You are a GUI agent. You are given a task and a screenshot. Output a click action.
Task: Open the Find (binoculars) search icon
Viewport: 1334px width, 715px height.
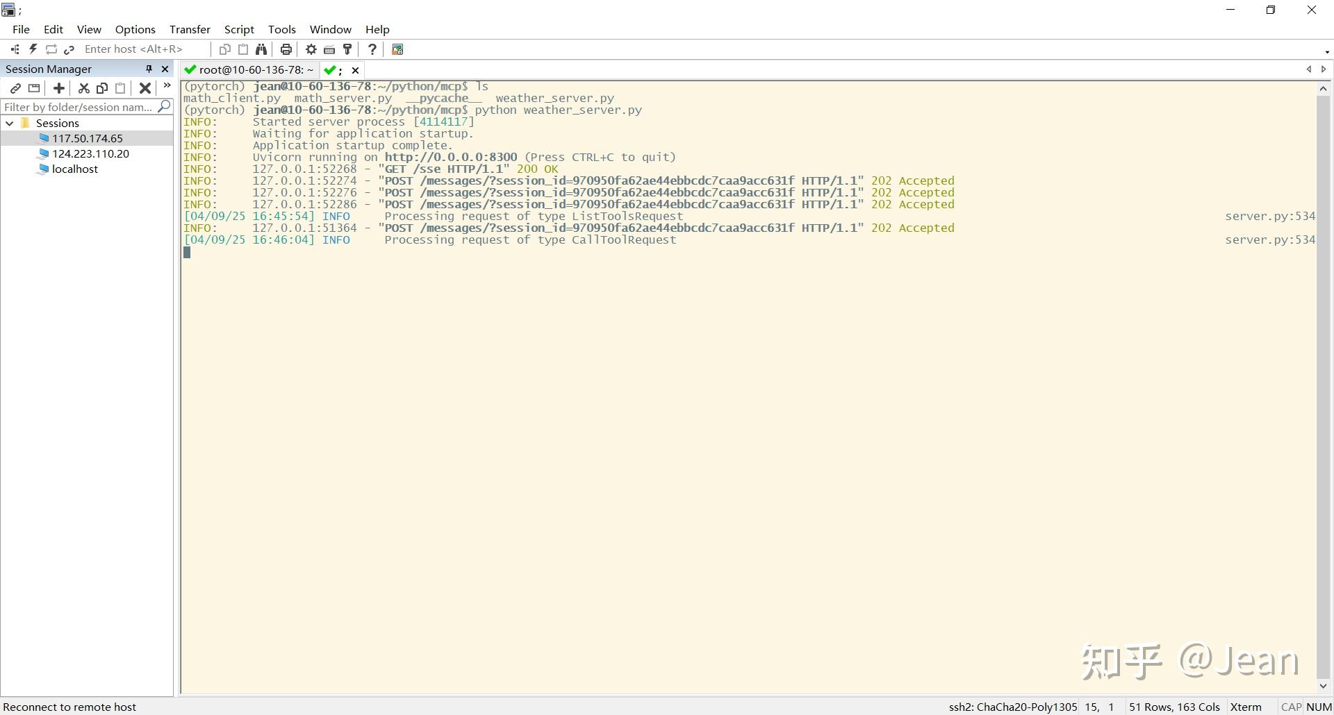(x=261, y=49)
